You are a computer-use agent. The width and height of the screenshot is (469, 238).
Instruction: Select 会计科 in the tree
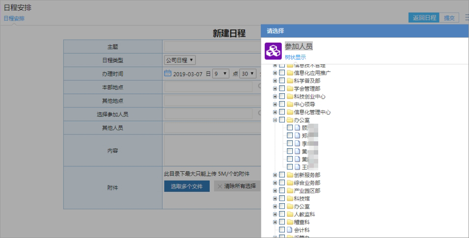(302, 230)
